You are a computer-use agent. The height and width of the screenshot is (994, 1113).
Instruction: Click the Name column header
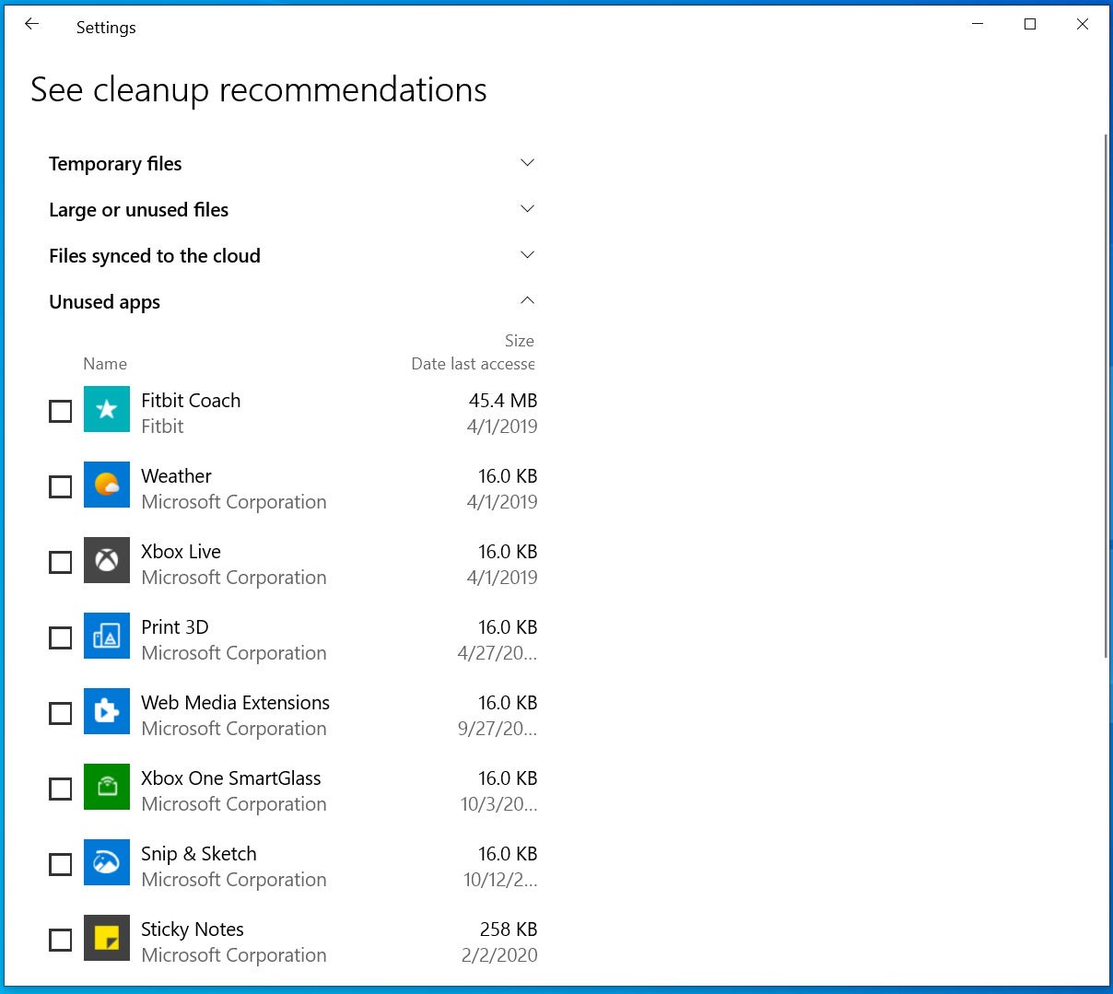click(105, 364)
